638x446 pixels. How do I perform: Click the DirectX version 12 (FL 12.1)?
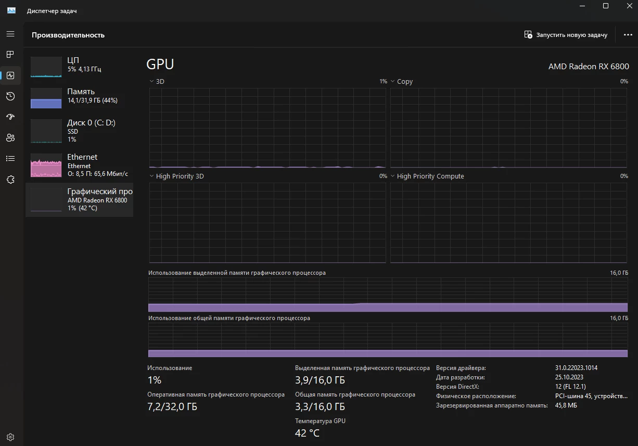coord(570,387)
